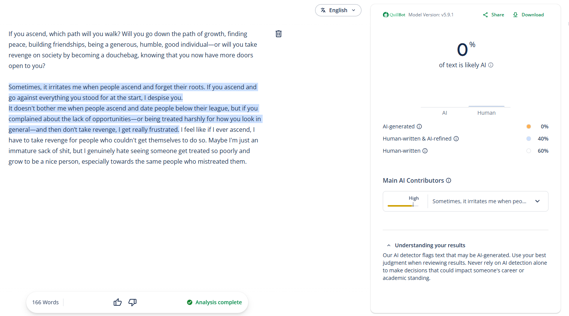Select the Human label under the chart

tap(486, 113)
